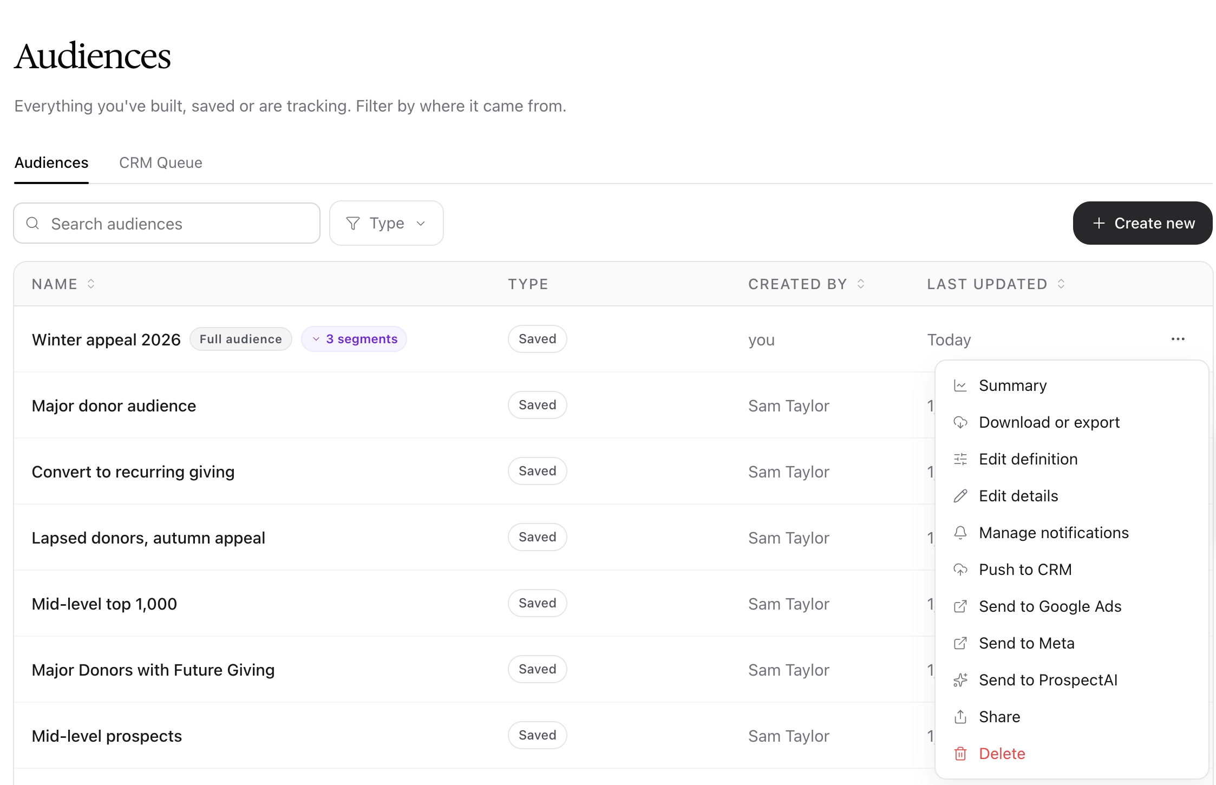Expand the 3 segments pill
This screenshot has width=1216, height=785.
pos(354,339)
